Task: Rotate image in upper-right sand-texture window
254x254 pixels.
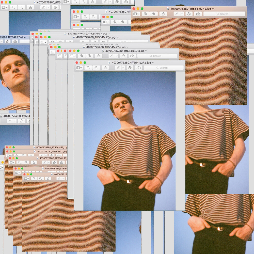Action: [189, 14]
